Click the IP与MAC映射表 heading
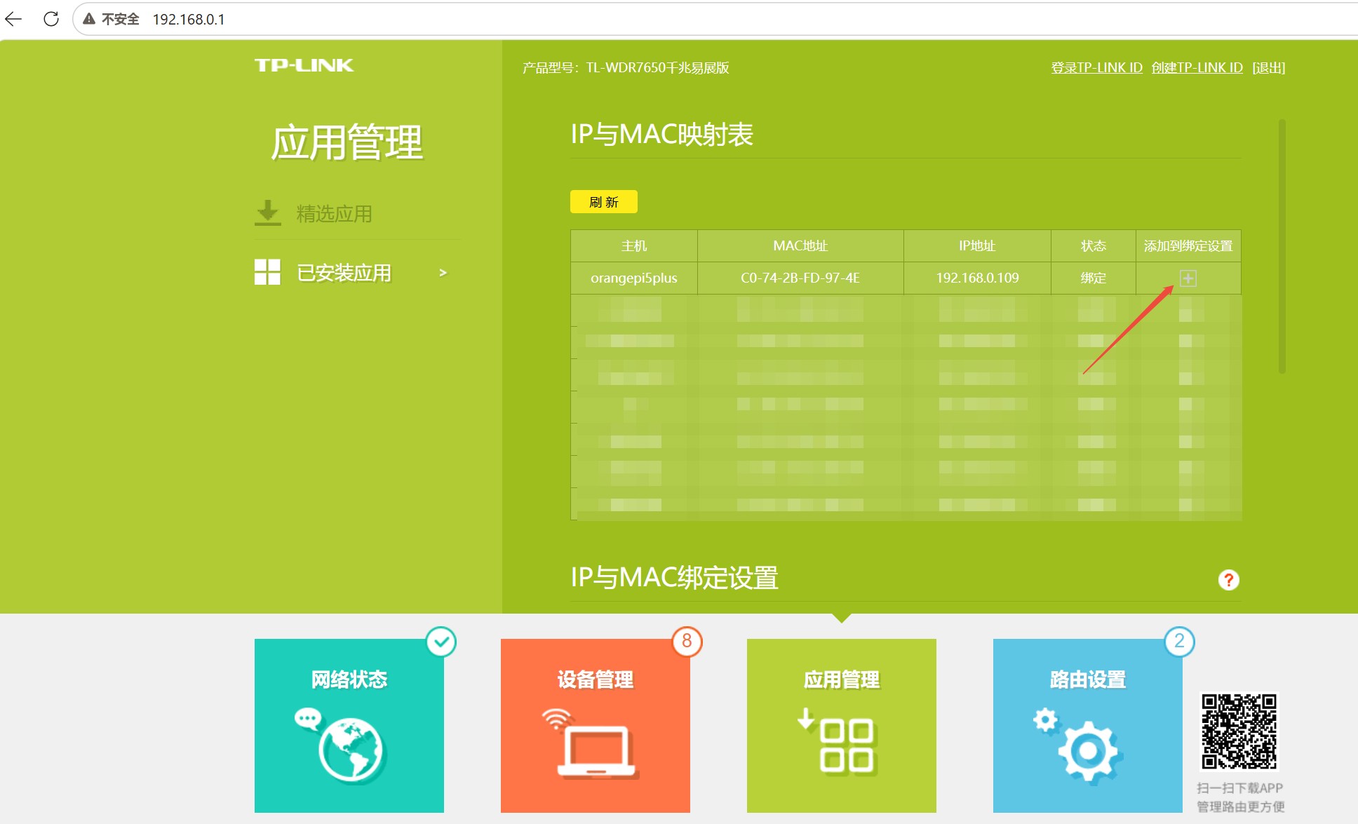This screenshot has width=1358, height=824. point(661,134)
